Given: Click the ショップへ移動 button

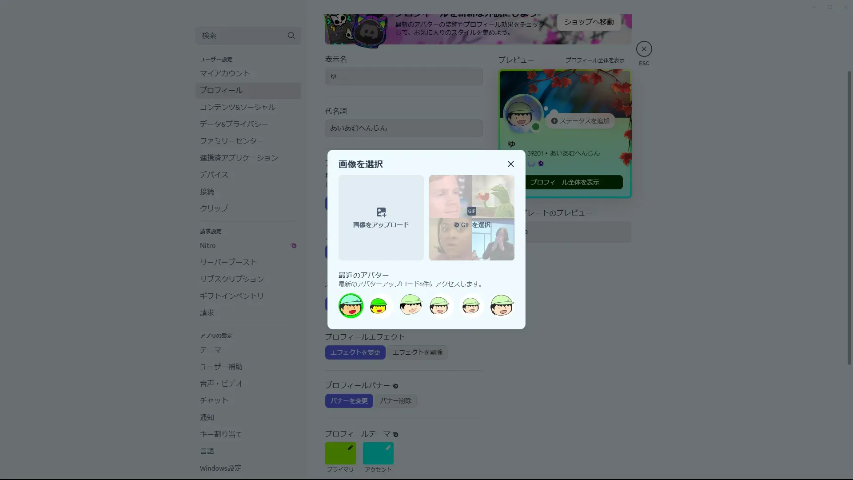Looking at the screenshot, I should (x=589, y=22).
